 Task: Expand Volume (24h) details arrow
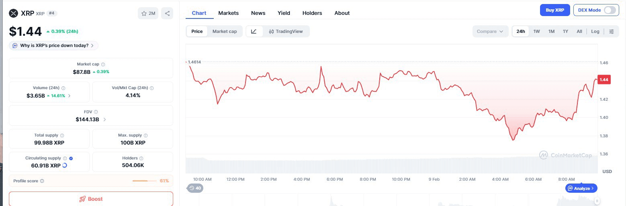pos(70,96)
